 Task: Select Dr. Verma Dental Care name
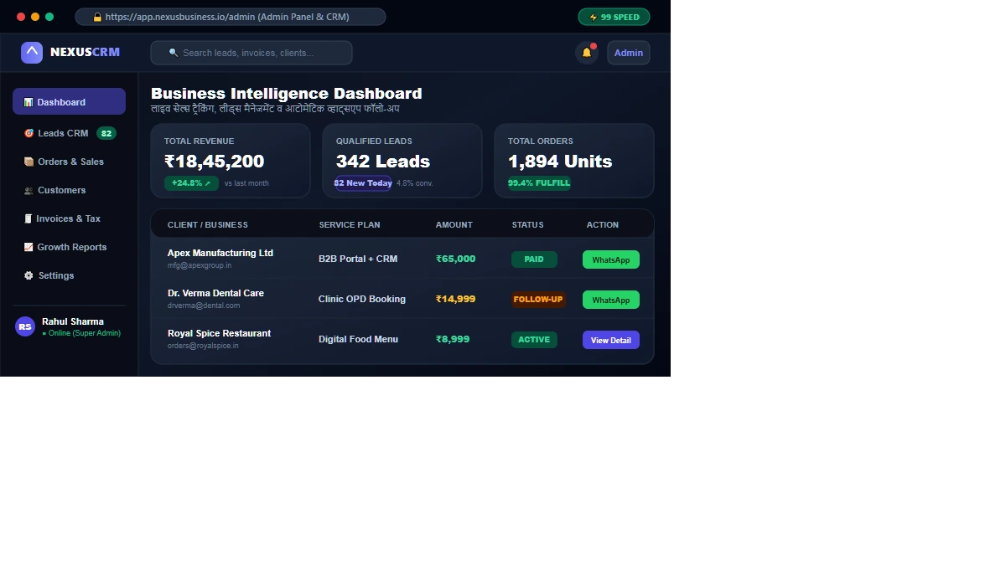[215, 293]
